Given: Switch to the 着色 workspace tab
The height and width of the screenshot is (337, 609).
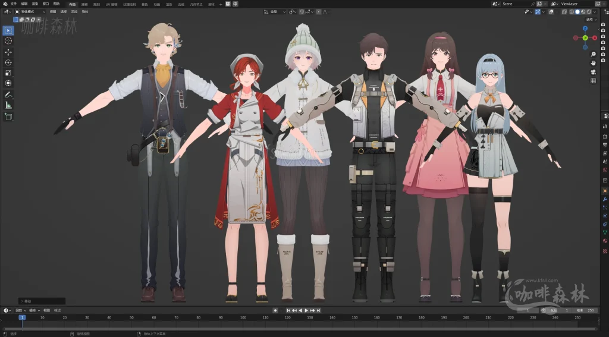Looking at the screenshot, I should pos(145,4).
